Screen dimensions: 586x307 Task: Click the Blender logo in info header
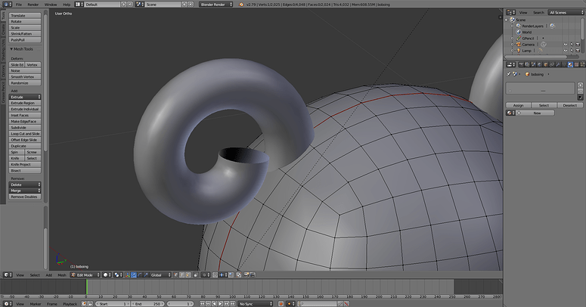(x=241, y=5)
